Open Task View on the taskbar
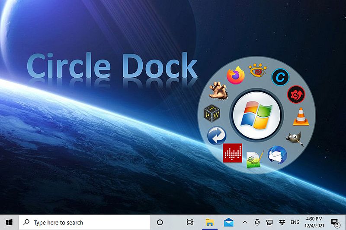 (x=190, y=223)
